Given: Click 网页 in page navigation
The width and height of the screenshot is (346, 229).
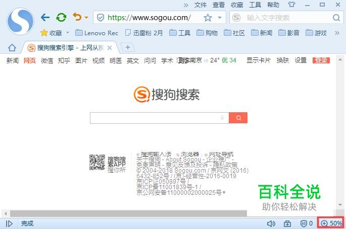Looking at the screenshot, I should [30, 60].
